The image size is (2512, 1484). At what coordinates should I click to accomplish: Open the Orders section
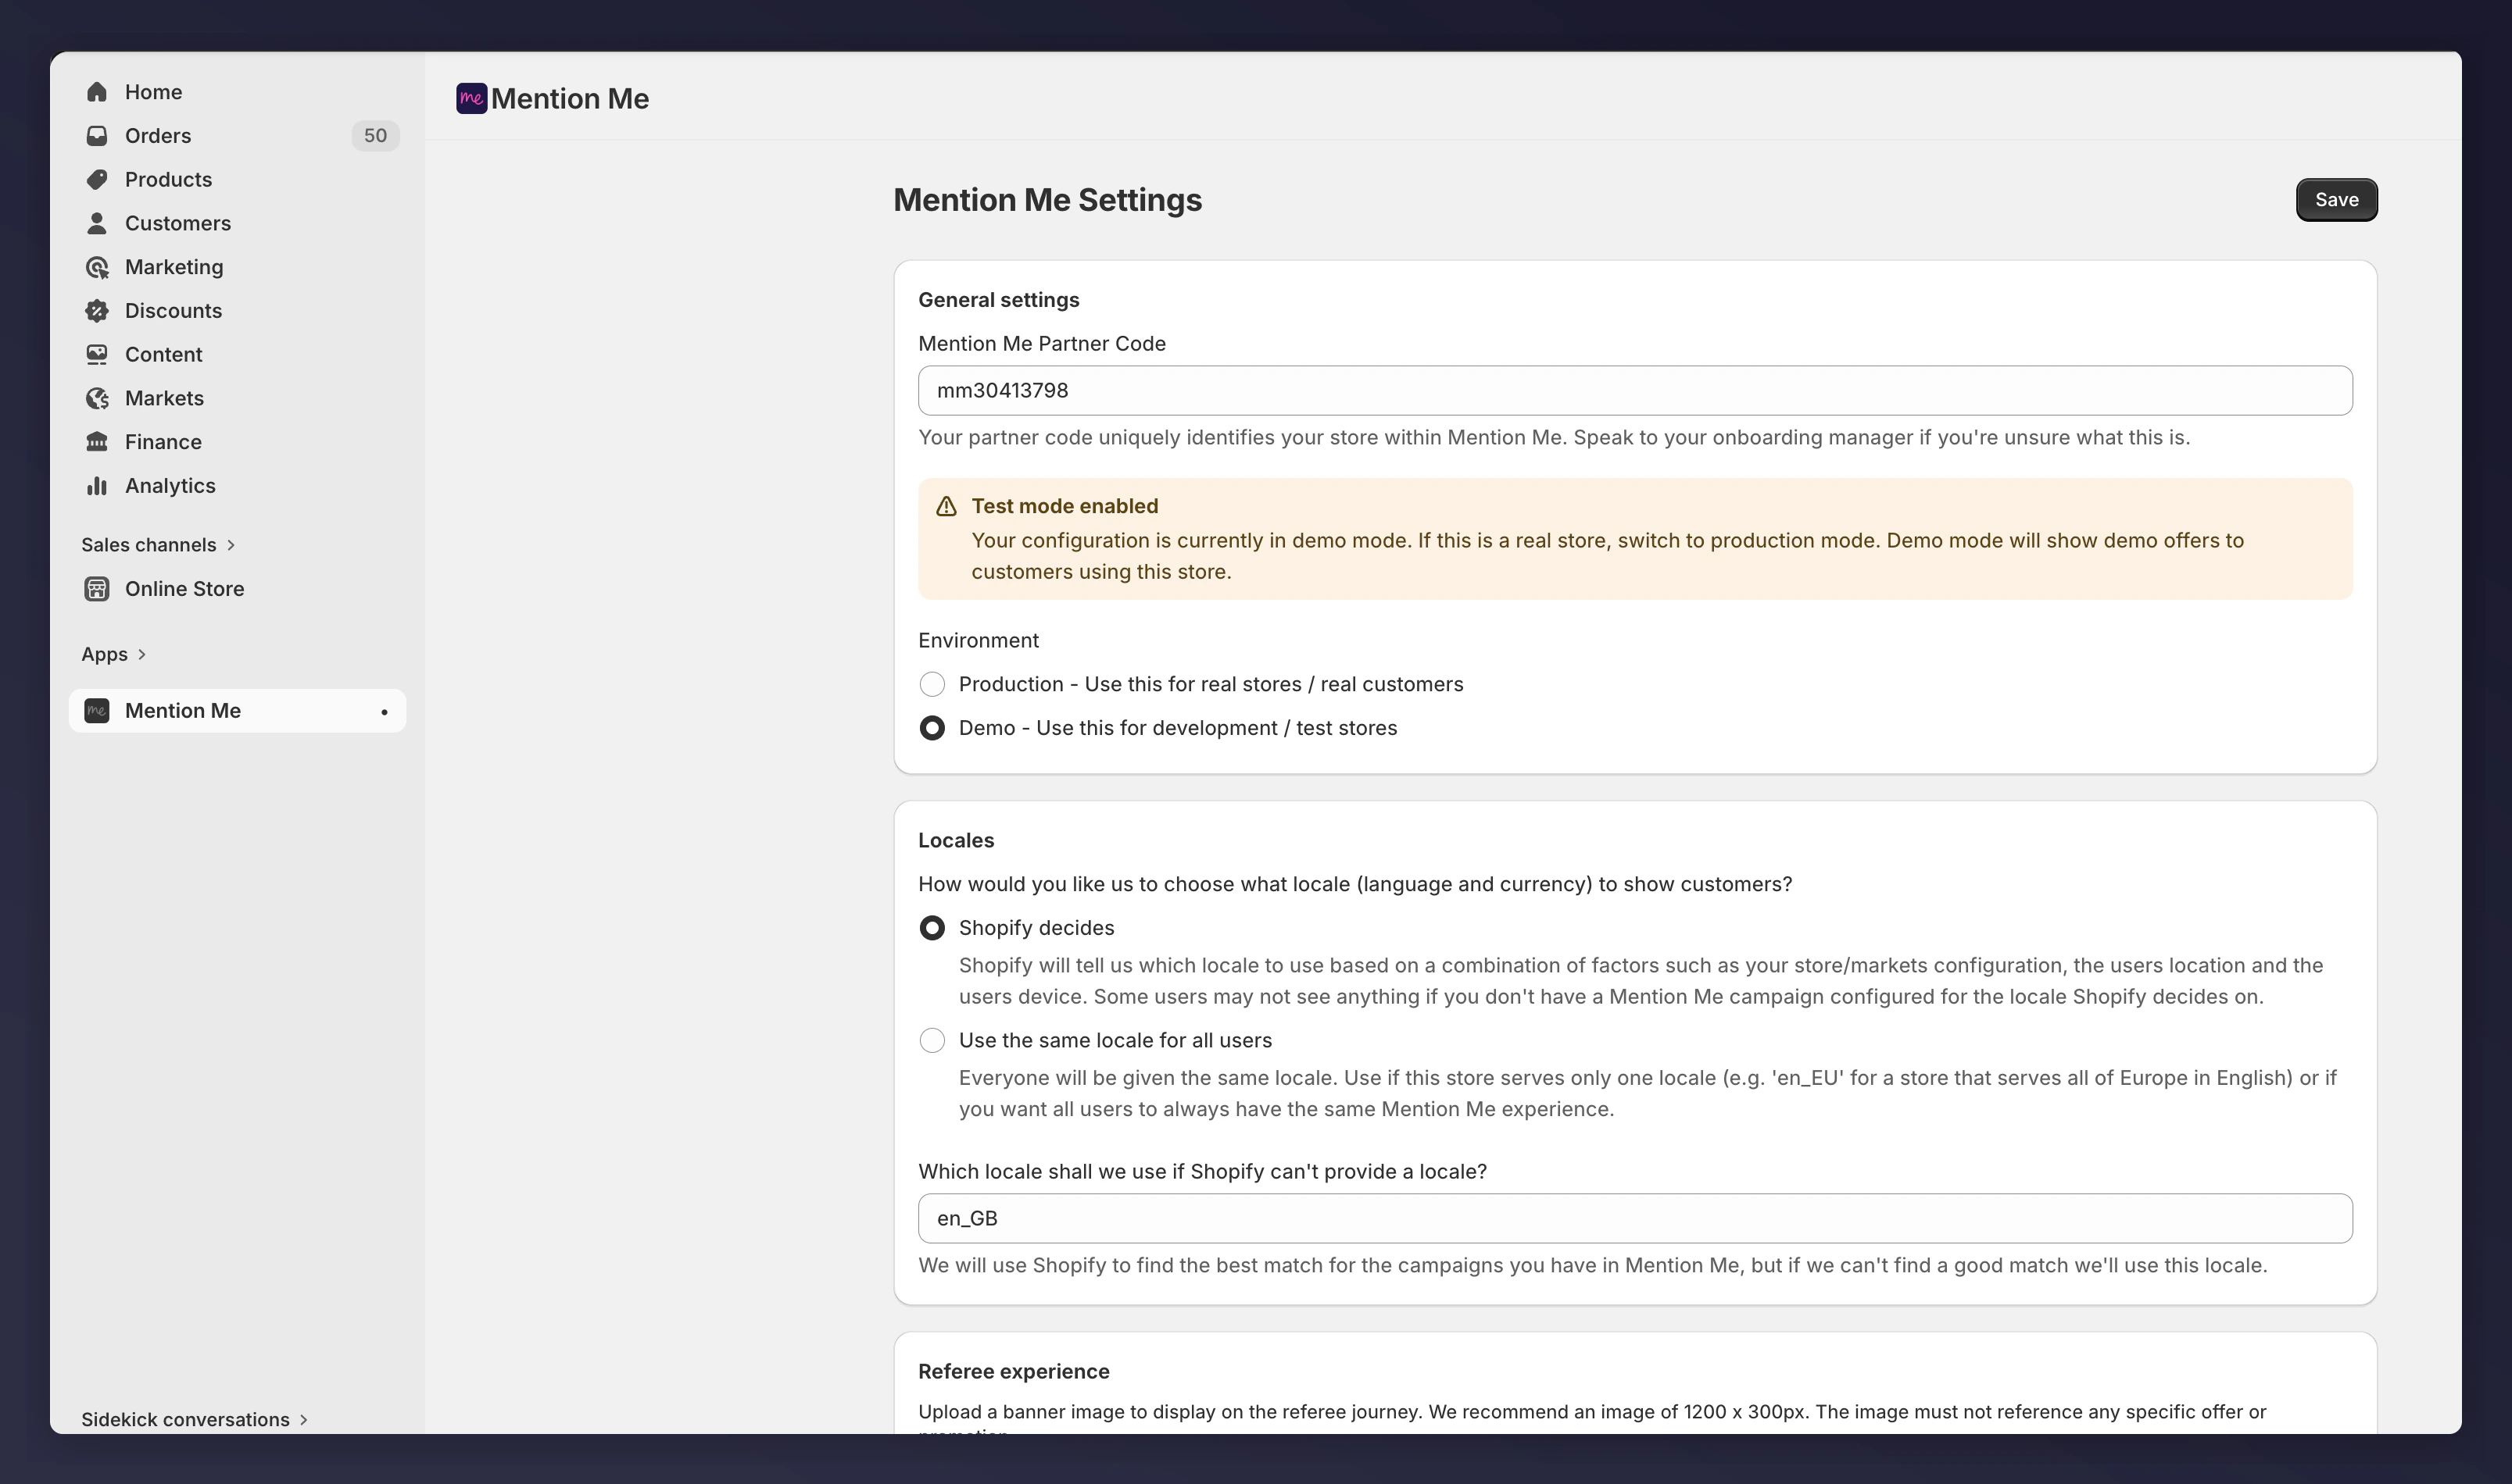[x=237, y=136]
